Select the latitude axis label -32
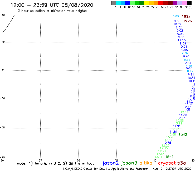 2,42
